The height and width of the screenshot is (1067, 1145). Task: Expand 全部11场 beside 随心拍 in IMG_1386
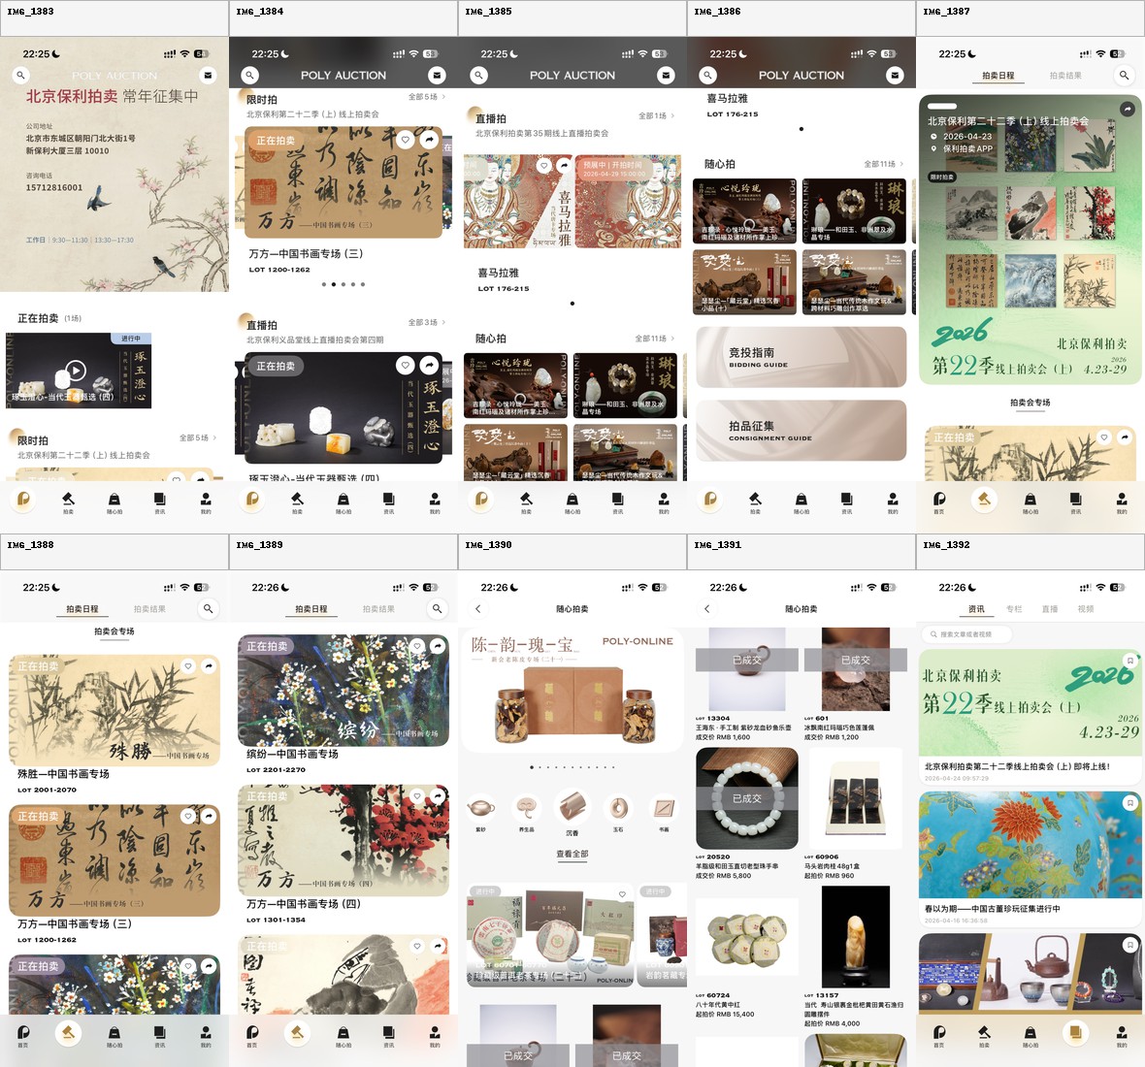[x=883, y=164]
